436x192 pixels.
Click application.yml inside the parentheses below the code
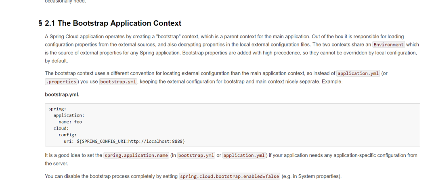click(244, 155)
